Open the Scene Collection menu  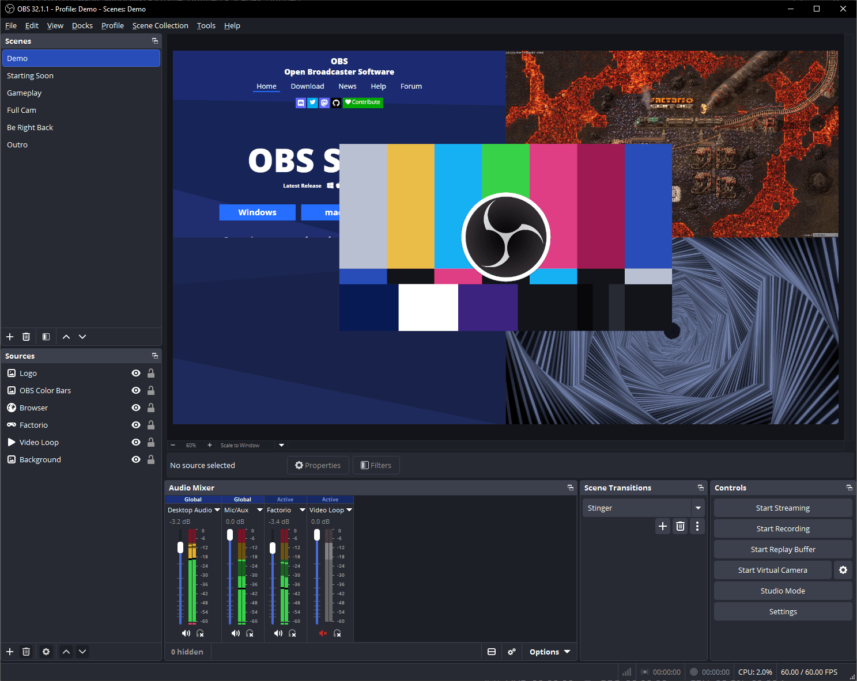pos(160,25)
